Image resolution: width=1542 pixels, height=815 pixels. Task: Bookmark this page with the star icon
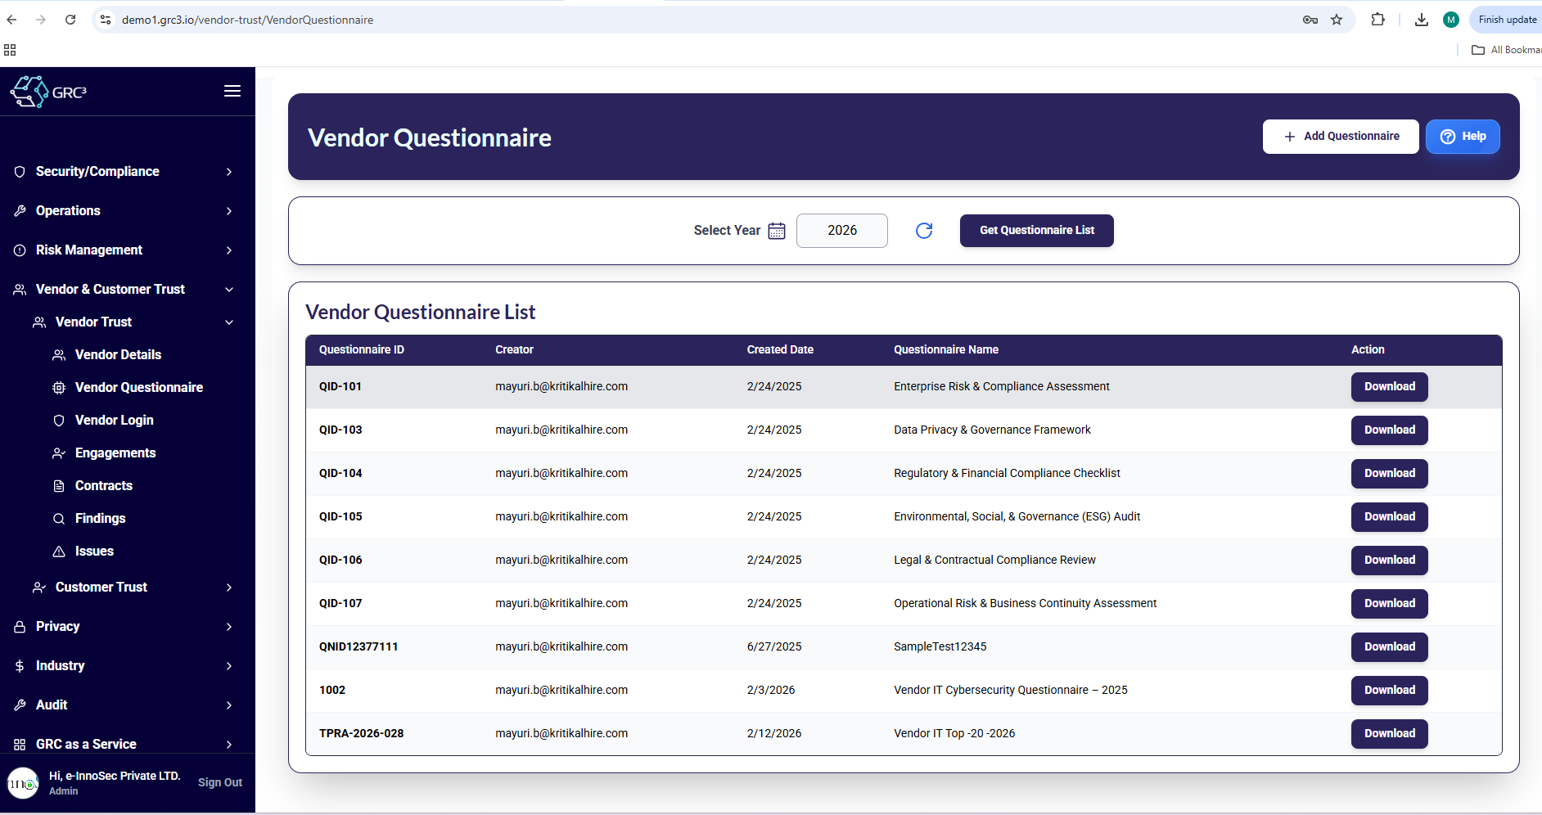[x=1337, y=20]
